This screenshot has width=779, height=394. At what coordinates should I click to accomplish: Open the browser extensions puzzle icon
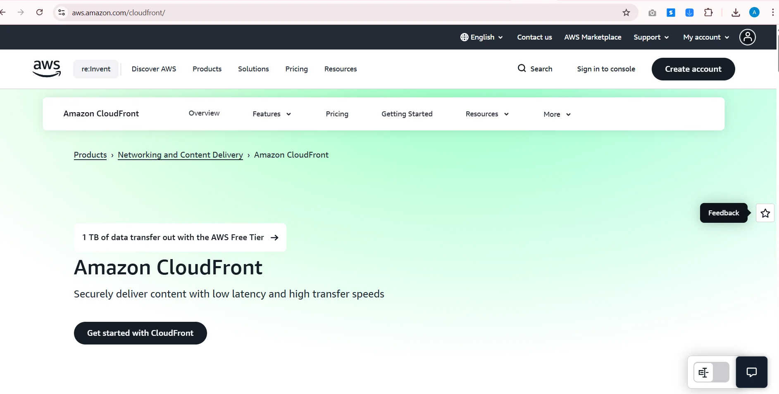709,12
